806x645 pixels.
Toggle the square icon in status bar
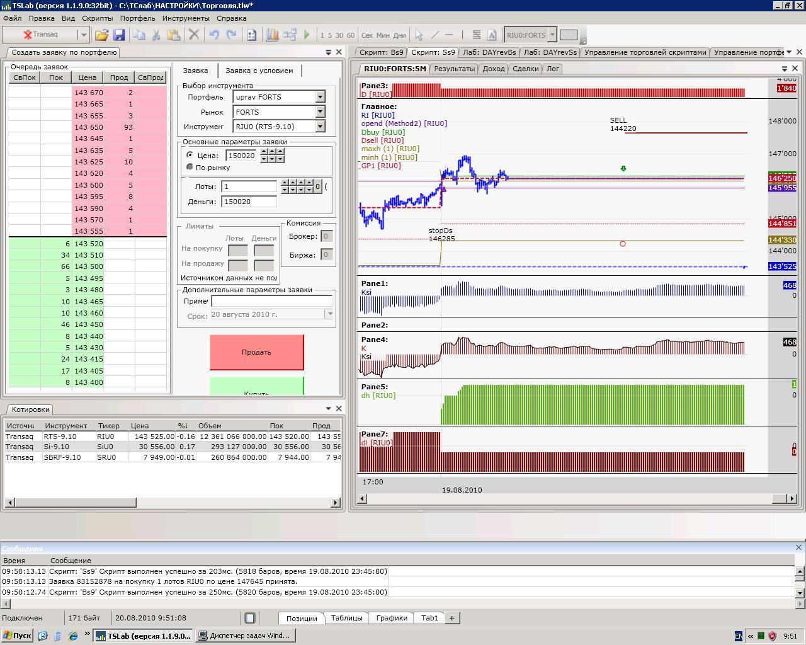point(250,618)
